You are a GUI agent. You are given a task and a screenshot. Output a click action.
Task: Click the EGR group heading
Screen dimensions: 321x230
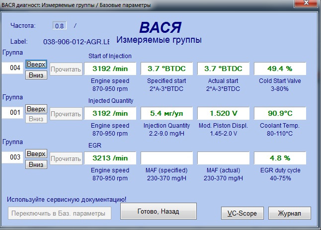pyautogui.click(x=95, y=146)
